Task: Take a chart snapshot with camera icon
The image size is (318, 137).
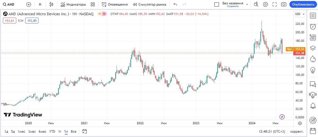Action: pyautogui.click(x=284, y=4)
